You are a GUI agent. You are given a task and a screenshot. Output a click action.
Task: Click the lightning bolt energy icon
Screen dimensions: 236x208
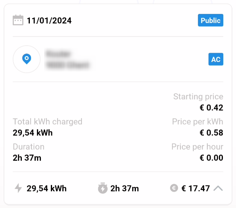18,188
